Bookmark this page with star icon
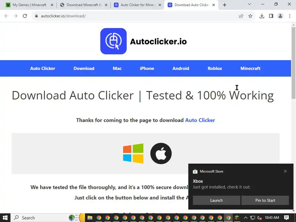296x222 pixels. point(250,16)
